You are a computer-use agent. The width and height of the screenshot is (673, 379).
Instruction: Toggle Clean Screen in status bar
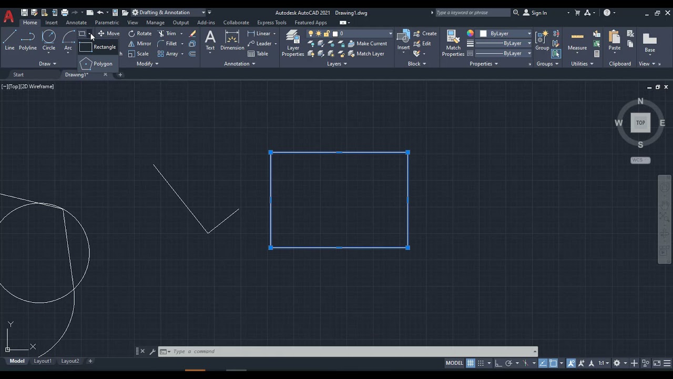point(657,363)
